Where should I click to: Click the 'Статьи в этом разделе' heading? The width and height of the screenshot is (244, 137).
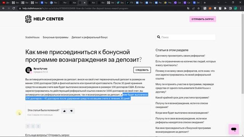coord(172,50)
